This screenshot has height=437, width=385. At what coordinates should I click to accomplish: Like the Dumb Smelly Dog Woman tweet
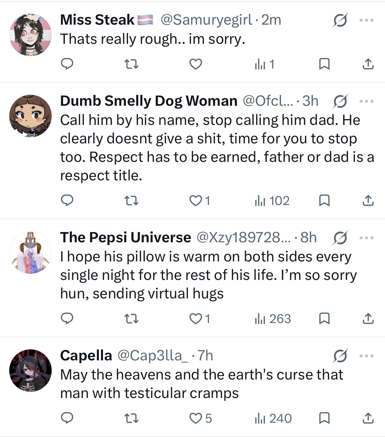200,201
